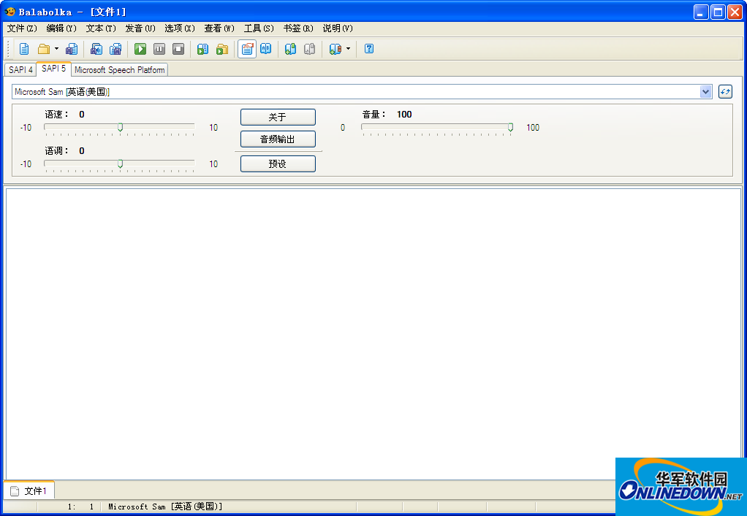
Task: Click the toolbar drag grip handle
Action: 8,49
